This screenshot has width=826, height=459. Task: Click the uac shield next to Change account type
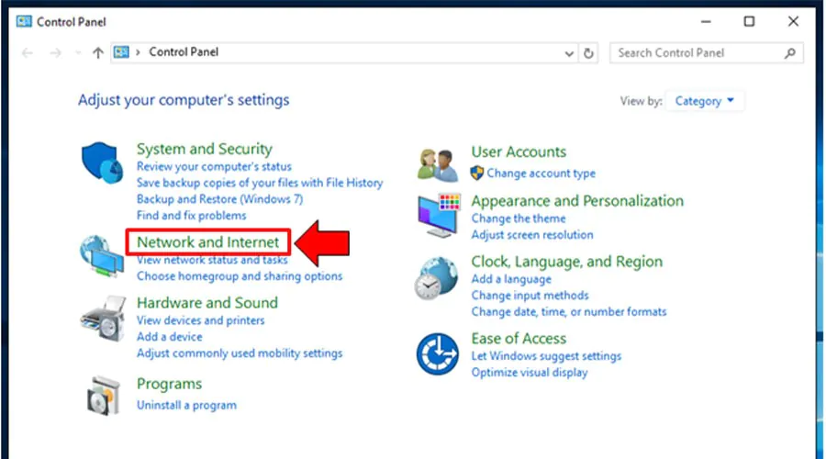(477, 173)
